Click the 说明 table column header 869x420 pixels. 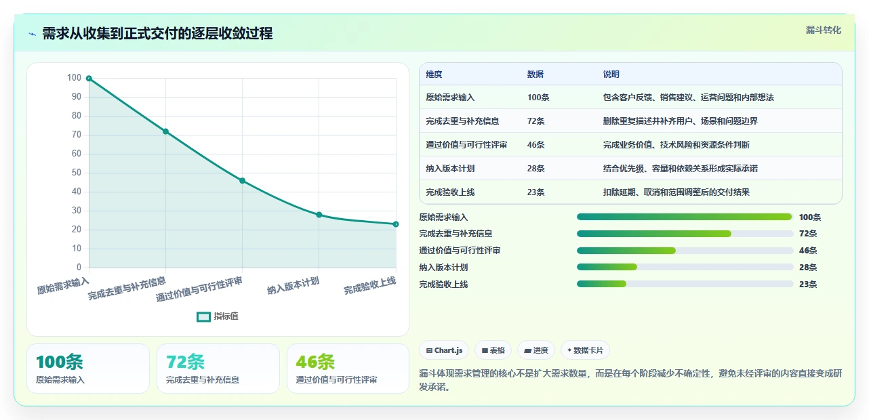coord(611,75)
